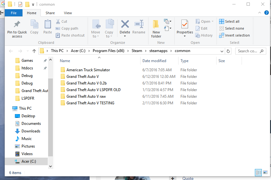The width and height of the screenshot is (271, 180).
Task: Open the Recent locations dropdown arrow
Action: [x=28, y=51]
